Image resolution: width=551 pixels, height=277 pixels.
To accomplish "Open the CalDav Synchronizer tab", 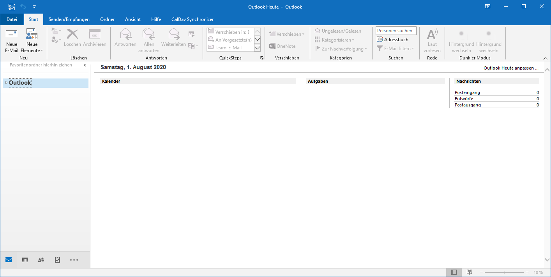I will click(192, 19).
